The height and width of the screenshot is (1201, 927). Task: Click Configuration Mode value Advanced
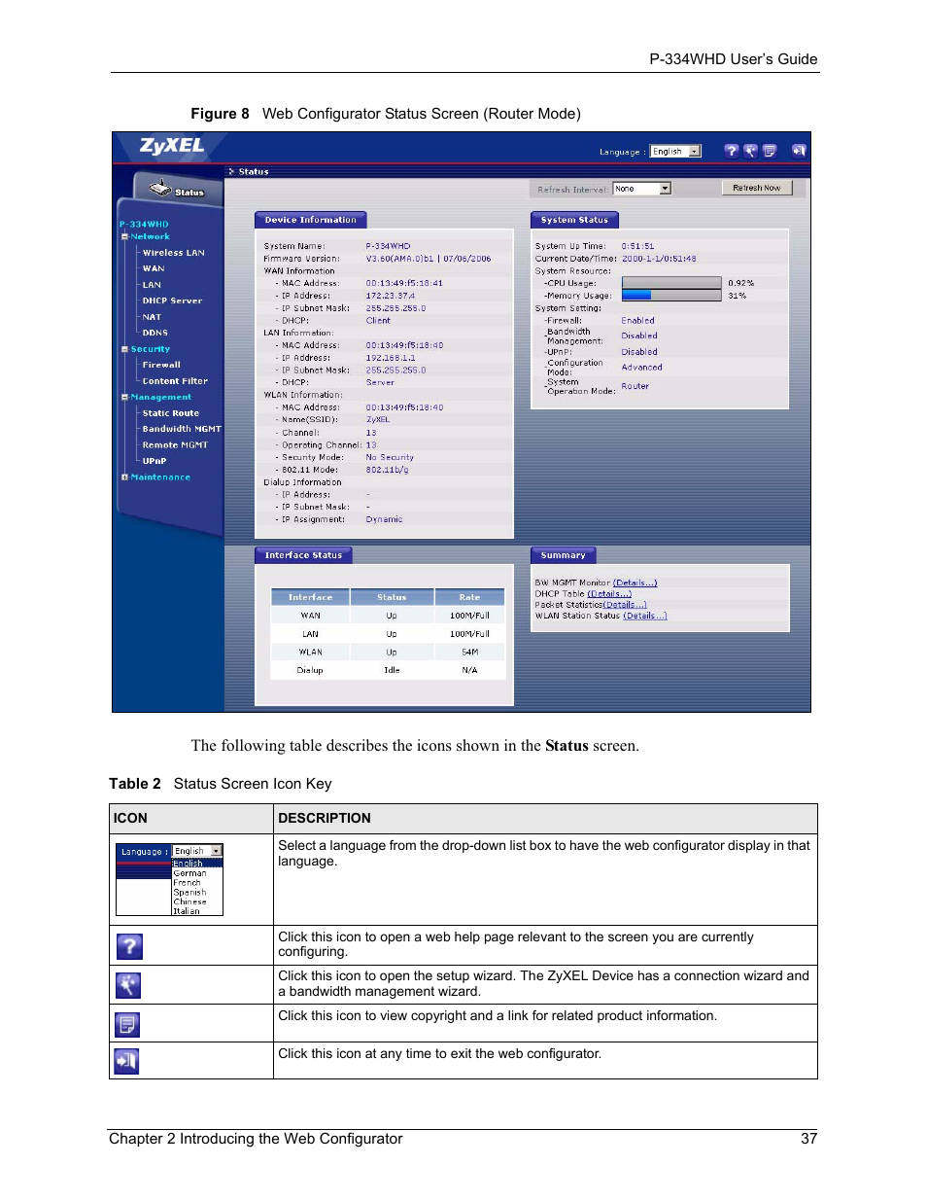[641, 368]
